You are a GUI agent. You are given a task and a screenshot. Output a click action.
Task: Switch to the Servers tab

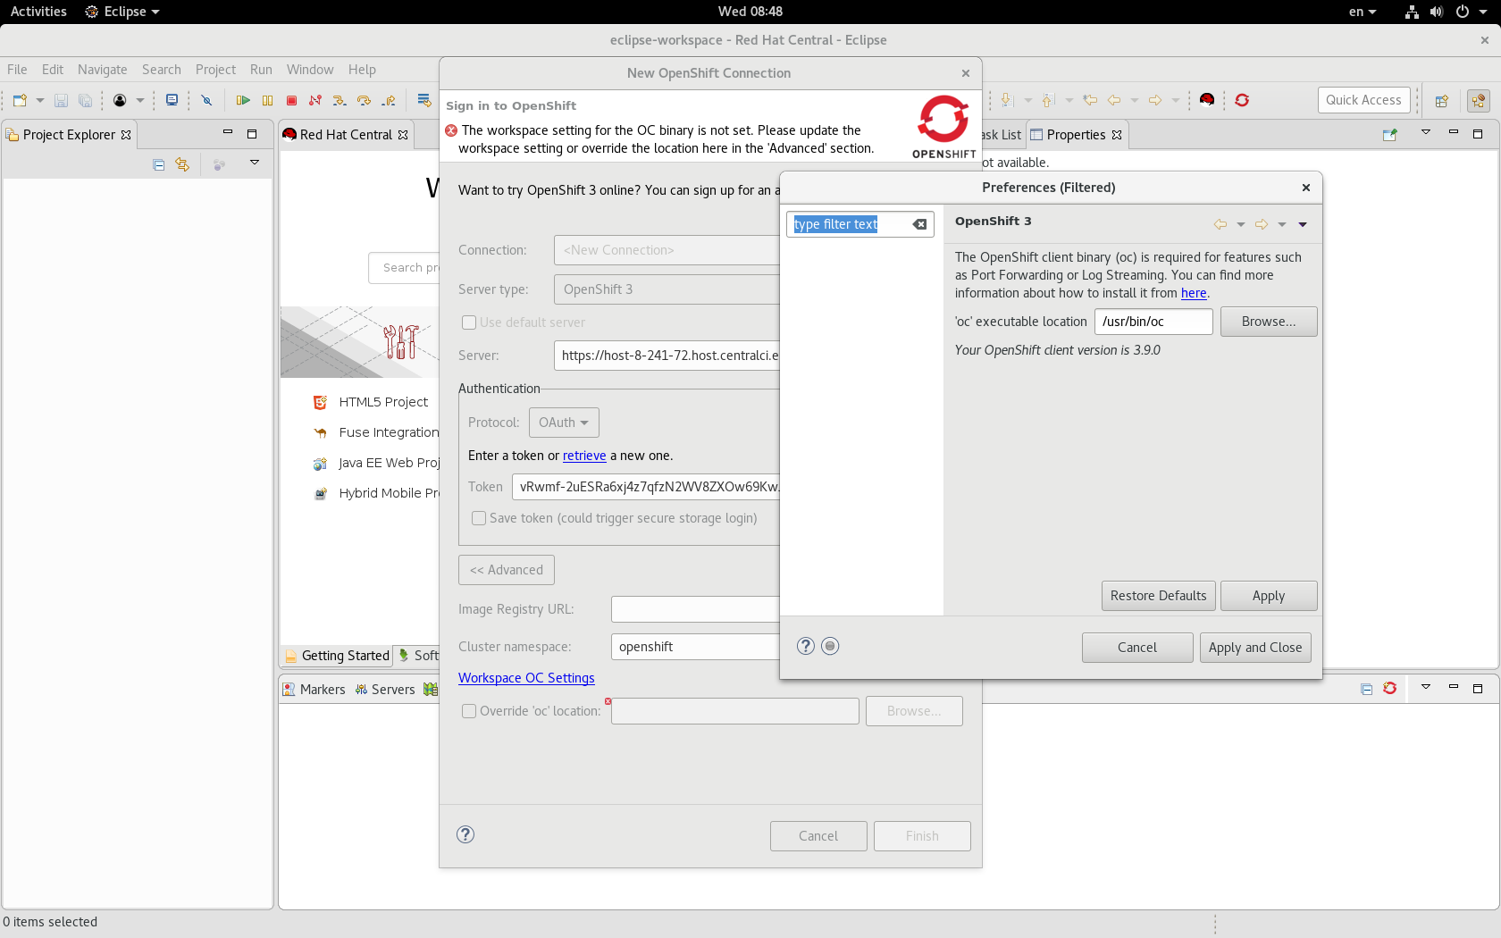tap(385, 690)
